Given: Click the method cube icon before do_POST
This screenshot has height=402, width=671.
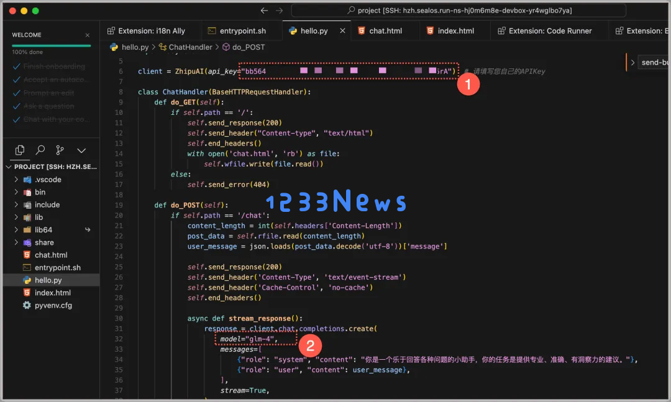Looking at the screenshot, I should [x=226, y=47].
